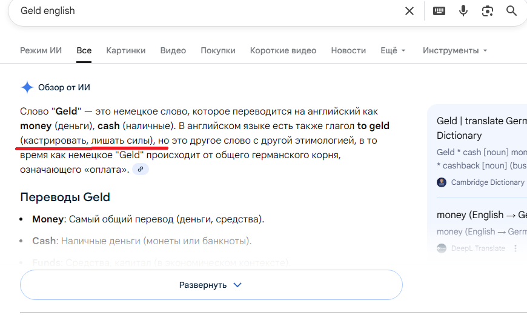Viewport: 527px width, 326px height.
Task: Switch to the Режим ИИ tab
Action: (41, 50)
